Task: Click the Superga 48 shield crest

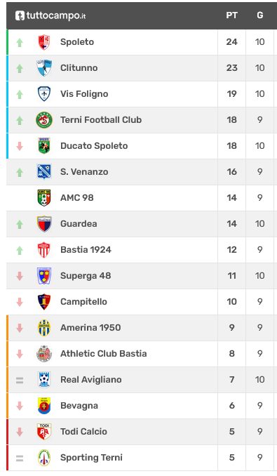Action: [44, 276]
